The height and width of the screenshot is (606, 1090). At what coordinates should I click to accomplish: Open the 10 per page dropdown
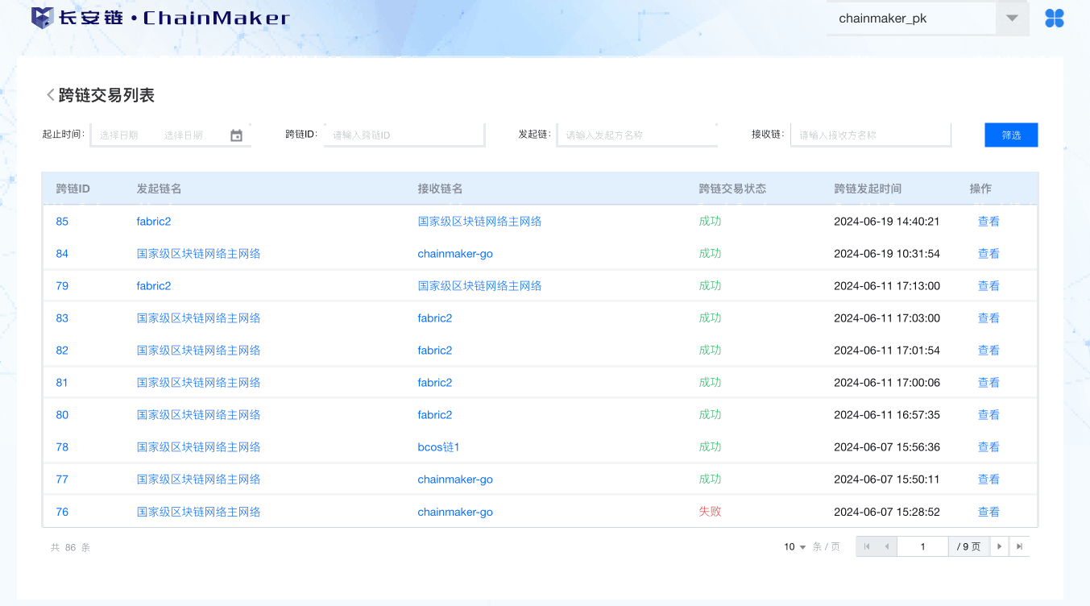794,547
